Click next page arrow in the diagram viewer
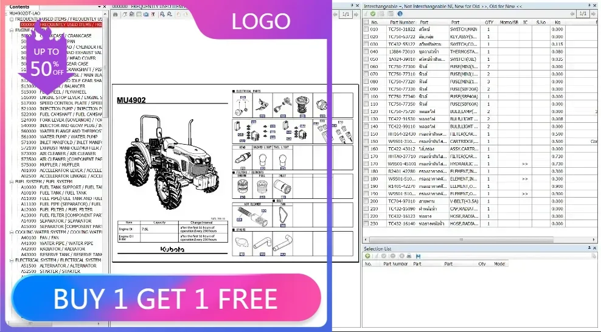Viewport: 601px width, 332px height. 356,14
